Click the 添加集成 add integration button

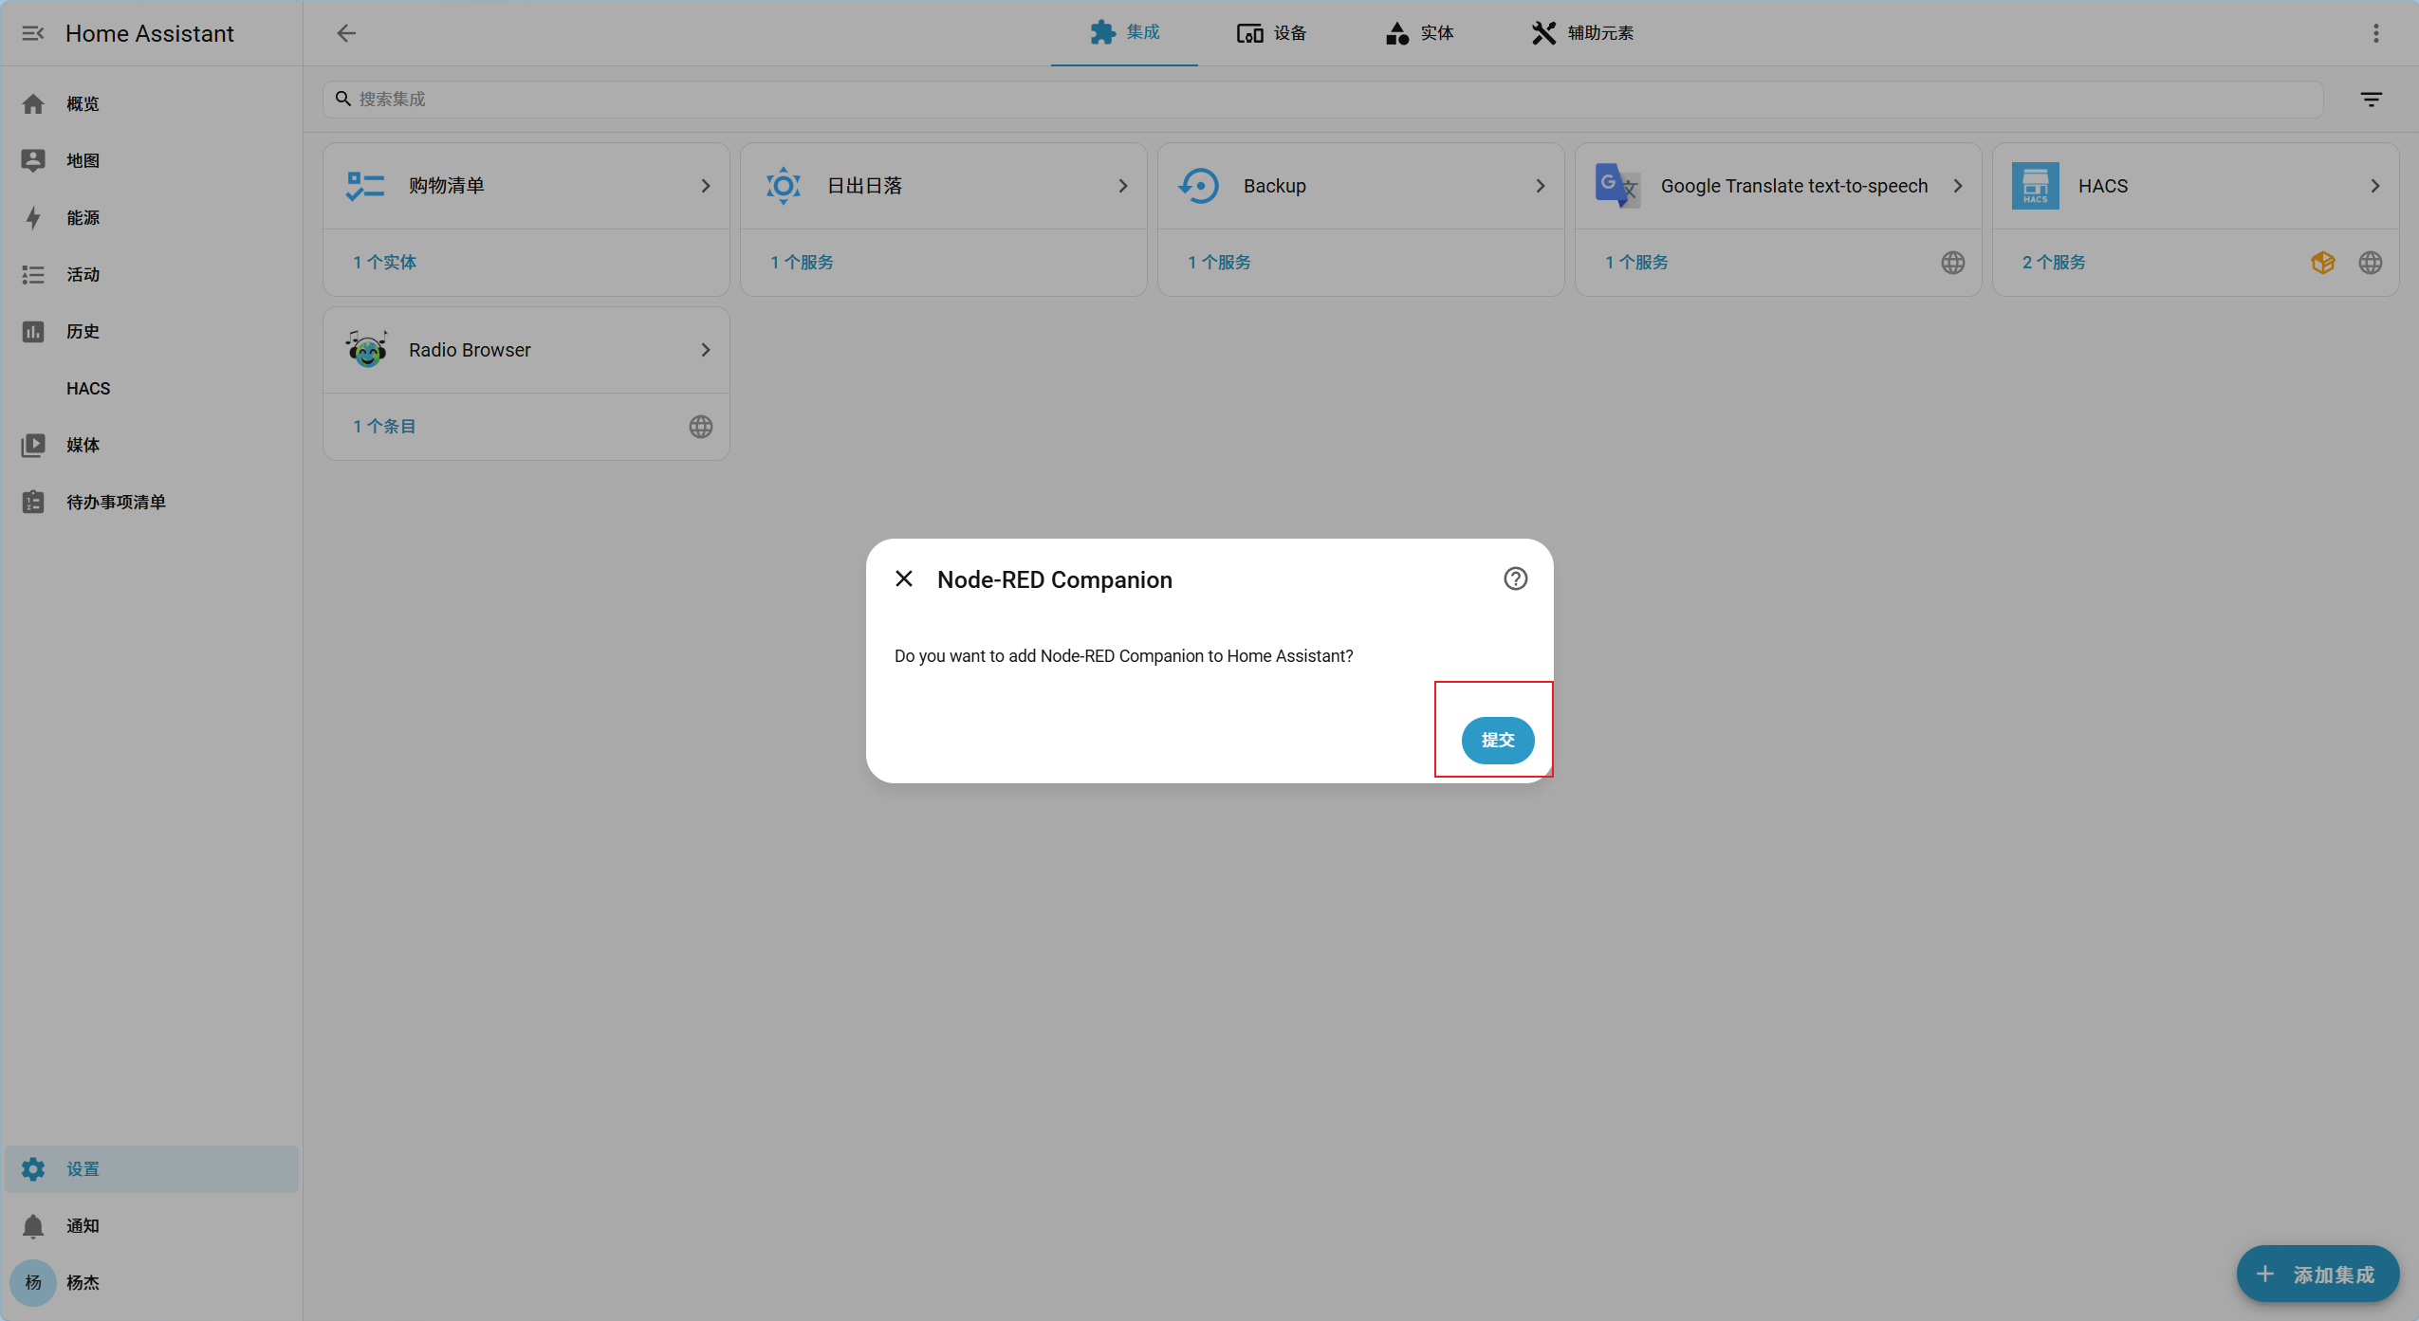tap(2317, 1274)
